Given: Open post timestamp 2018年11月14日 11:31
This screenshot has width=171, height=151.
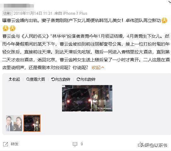Looking at the screenshot, I should coord(33,13).
